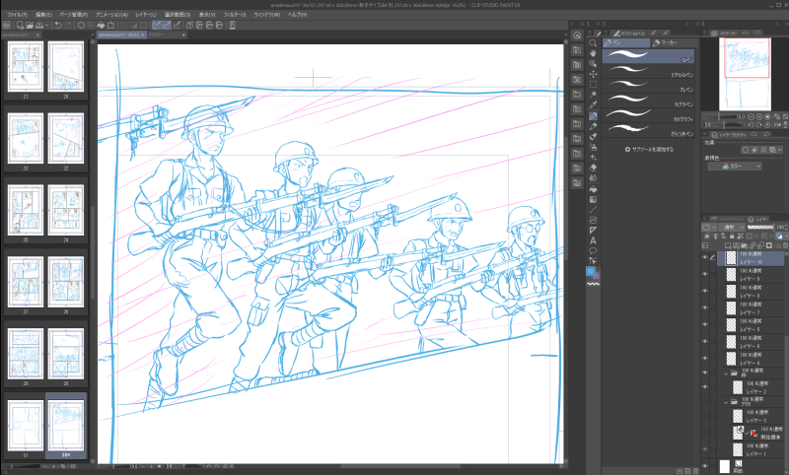789x475 pixels.
Task: Click the Scale/Rotate transform icon in the command bar
Action: (x=111, y=26)
